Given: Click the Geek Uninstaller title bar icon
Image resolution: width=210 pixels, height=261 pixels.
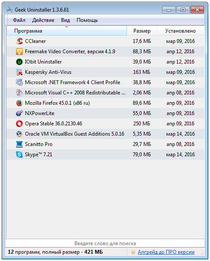Looking at the screenshot, I should 9,10.
